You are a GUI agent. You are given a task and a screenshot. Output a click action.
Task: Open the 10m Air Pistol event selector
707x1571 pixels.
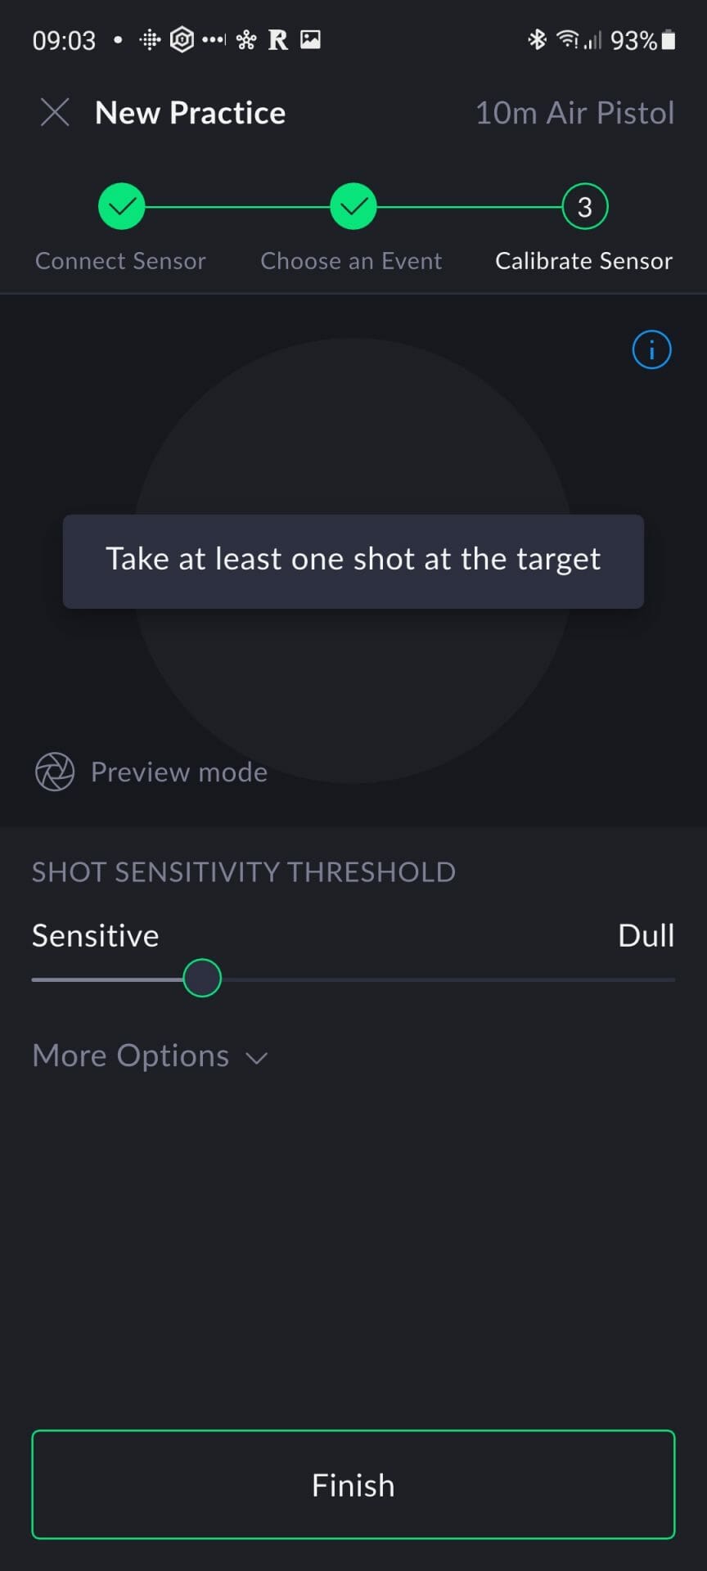(x=574, y=113)
